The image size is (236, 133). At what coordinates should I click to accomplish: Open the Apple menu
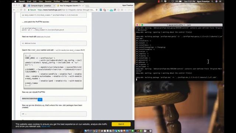[x=15, y=1]
